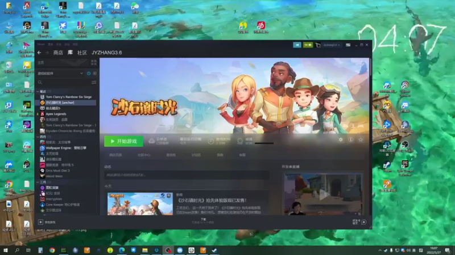Open File Explorer from the taskbar

click(x=145, y=250)
